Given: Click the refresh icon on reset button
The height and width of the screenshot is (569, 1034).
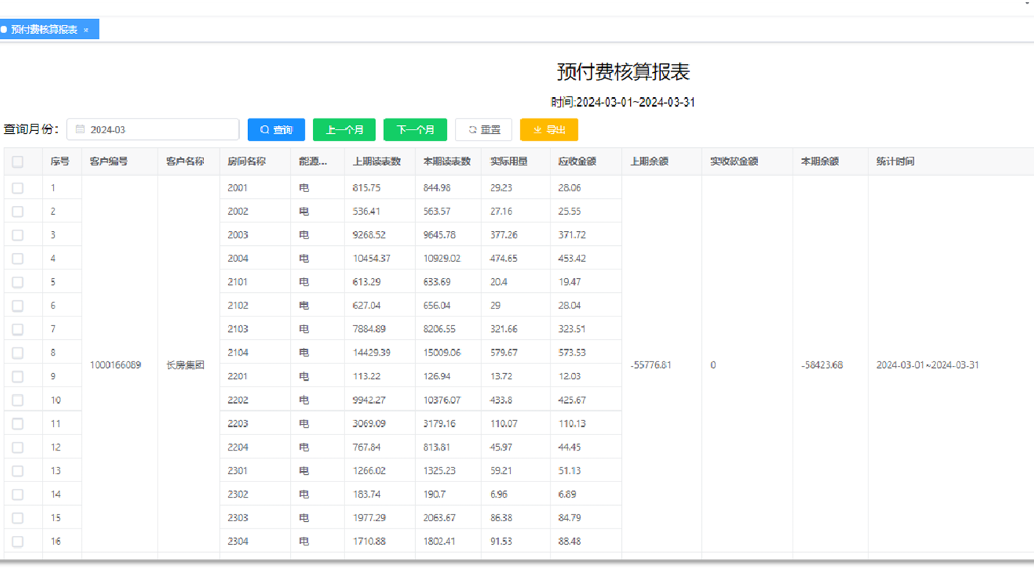Looking at the screenshot, I should (472, 130).
